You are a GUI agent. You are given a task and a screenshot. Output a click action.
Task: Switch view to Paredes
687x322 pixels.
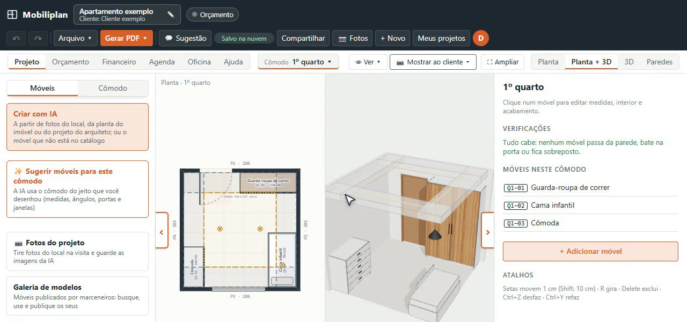(x=659, y=62)
